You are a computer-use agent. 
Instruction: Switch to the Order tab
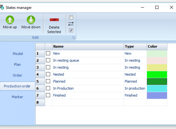pyautogui.click(x=17, y=75)
